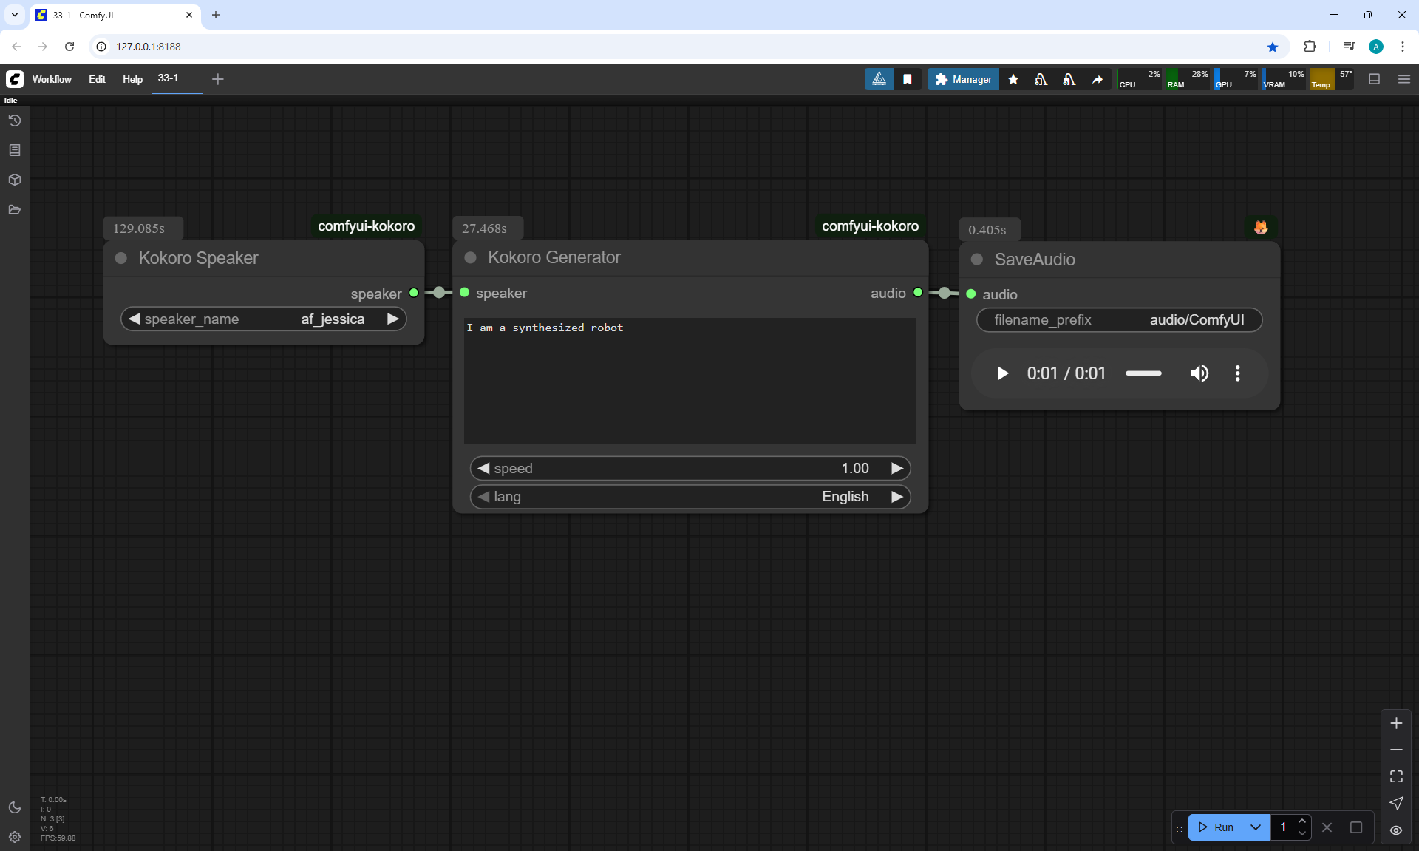Click the share arrow icon in toolbar
The width and height of the screenshot is (1419, 851).
click(1098, 79)
